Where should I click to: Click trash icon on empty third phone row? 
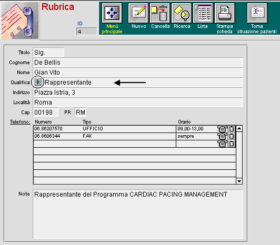[x=232, y=144]
